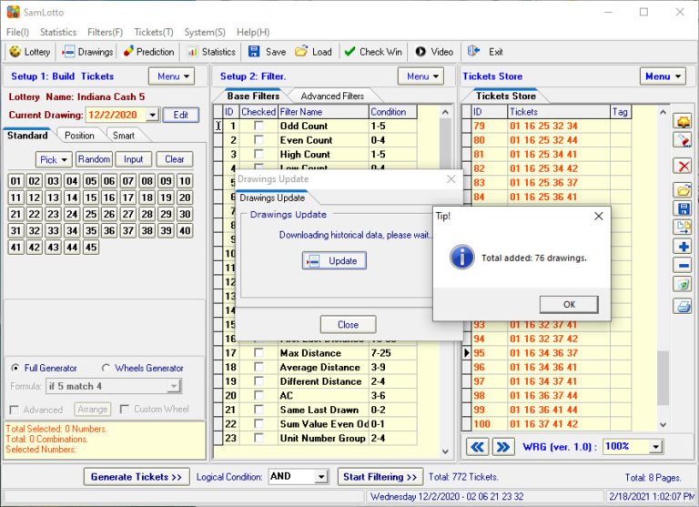This screenshot has width=699, height=507.
Task: Click the Update button in Drawings Update
Action: tap(334, 261)
